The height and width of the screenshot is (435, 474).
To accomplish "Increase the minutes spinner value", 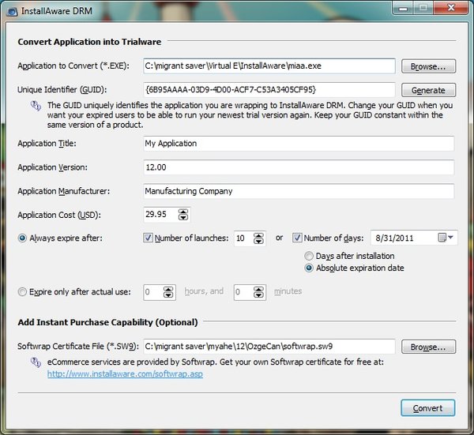I will 258,289.
